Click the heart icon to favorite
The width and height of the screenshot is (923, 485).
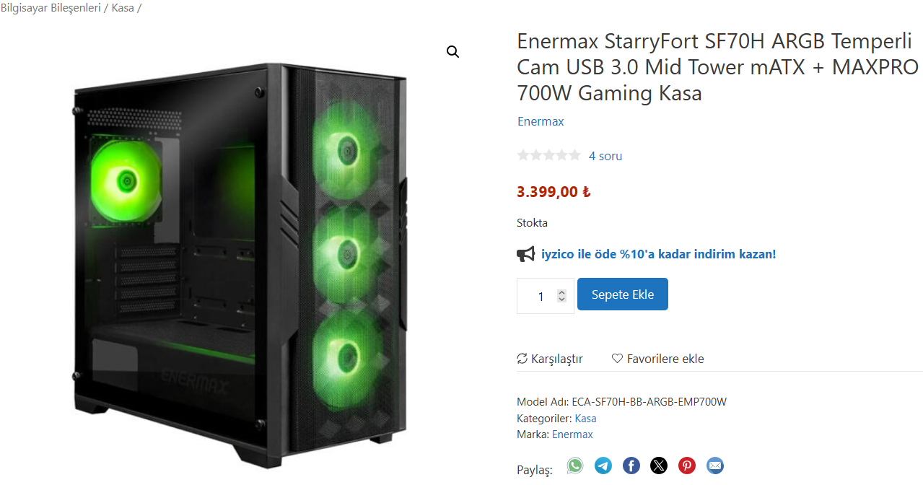[617, 359]
